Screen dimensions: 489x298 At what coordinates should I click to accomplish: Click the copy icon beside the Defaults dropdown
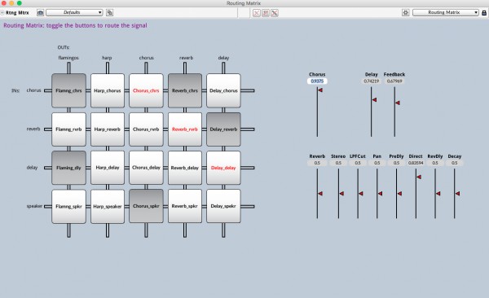109,13
